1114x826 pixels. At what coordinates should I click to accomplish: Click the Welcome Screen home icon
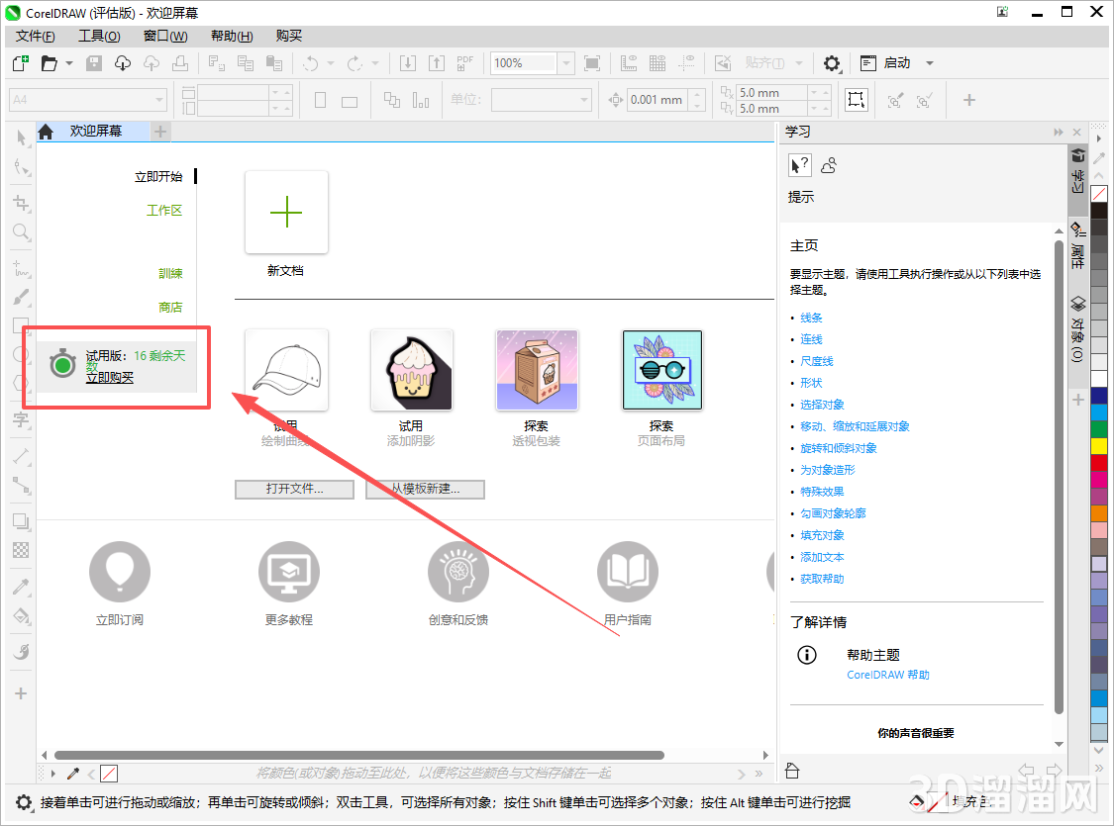point(46,130)
